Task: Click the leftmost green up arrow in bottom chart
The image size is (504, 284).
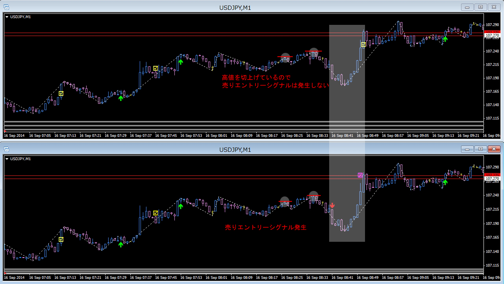Action: click(x=120, y=244)
